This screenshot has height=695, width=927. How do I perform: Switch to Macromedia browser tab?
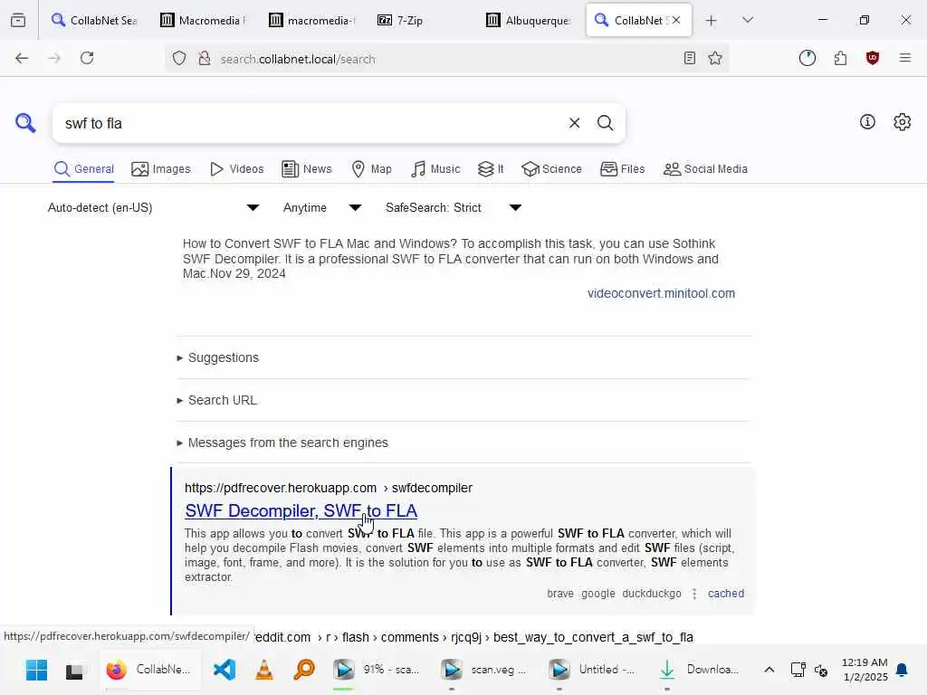click(x=204, y=20)
